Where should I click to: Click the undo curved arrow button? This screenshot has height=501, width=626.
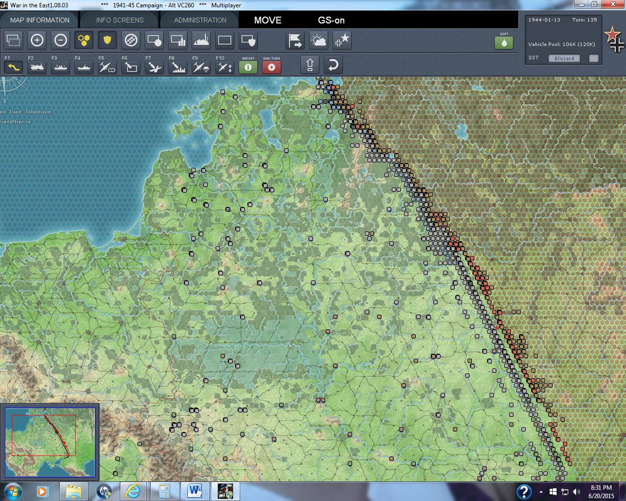click(333, 65)
